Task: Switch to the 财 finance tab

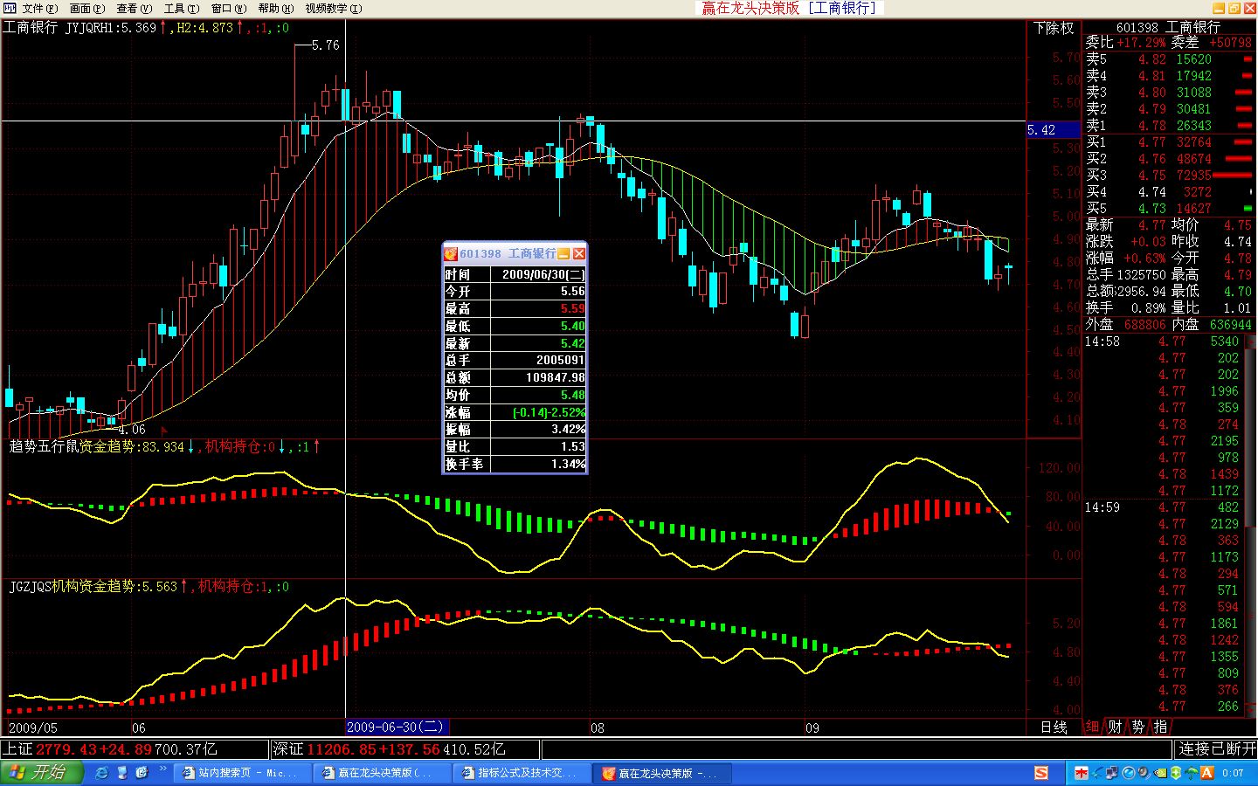Action: pos(1115,727)
